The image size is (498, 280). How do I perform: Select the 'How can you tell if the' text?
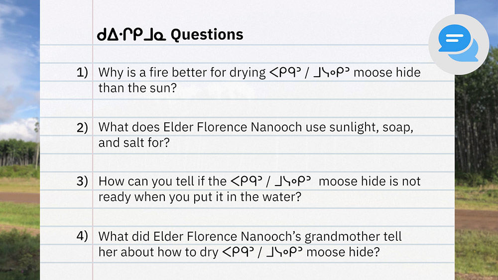pyautogui.click(x=162, y=181)
